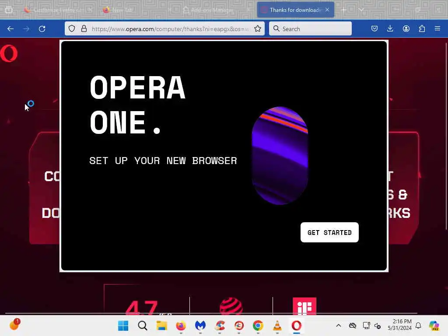Click the GET STARTED button
Viewport: 448px width, 336px height.
[x=329, y=232]
